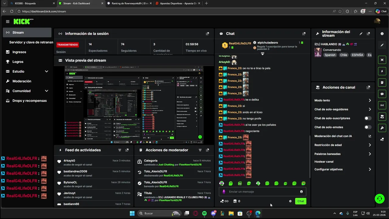The width and height of the screenshot is (389, 219).
Task: Pop out the Chat panel
Action: tap(304, 34)
